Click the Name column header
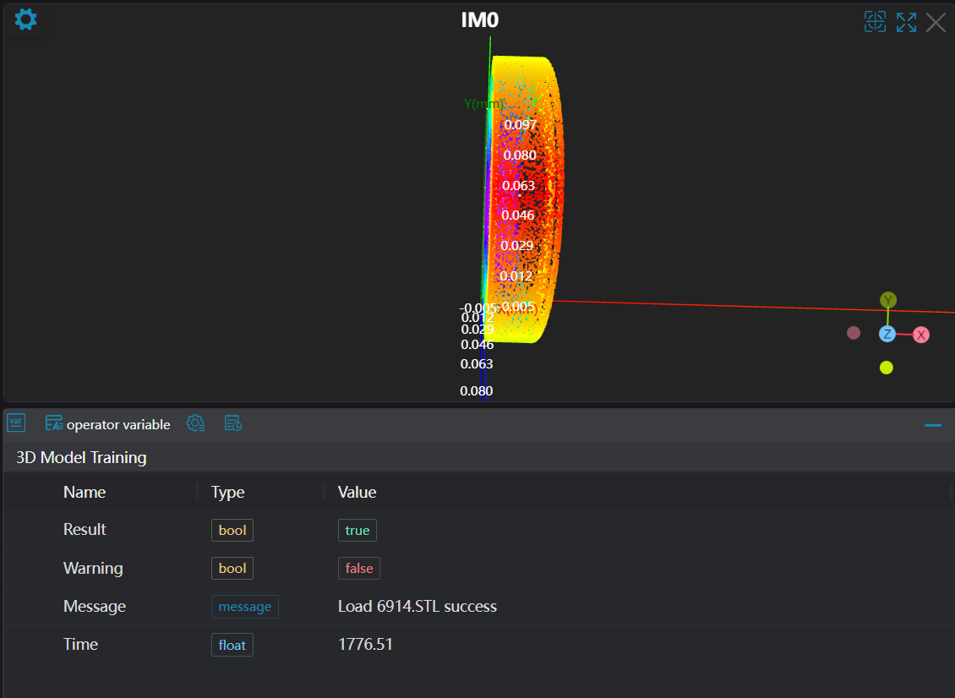 tap(85, 492)
